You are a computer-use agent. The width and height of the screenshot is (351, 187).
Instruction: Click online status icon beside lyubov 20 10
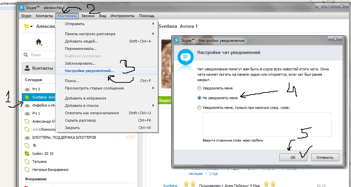click(27, 153)
